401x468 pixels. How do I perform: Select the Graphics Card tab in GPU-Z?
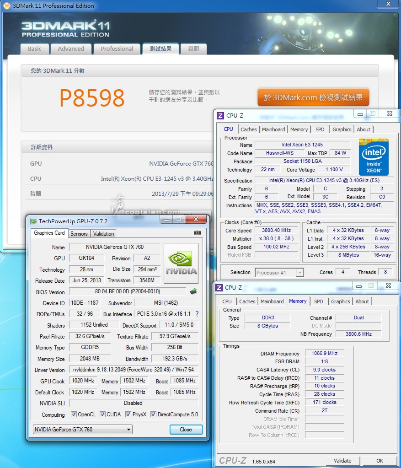pyautogui.click(x=49, y=233)
